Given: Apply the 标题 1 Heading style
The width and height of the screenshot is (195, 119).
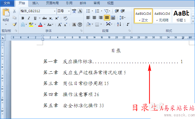Looking at the screenshot, I should tap(181, 16).
